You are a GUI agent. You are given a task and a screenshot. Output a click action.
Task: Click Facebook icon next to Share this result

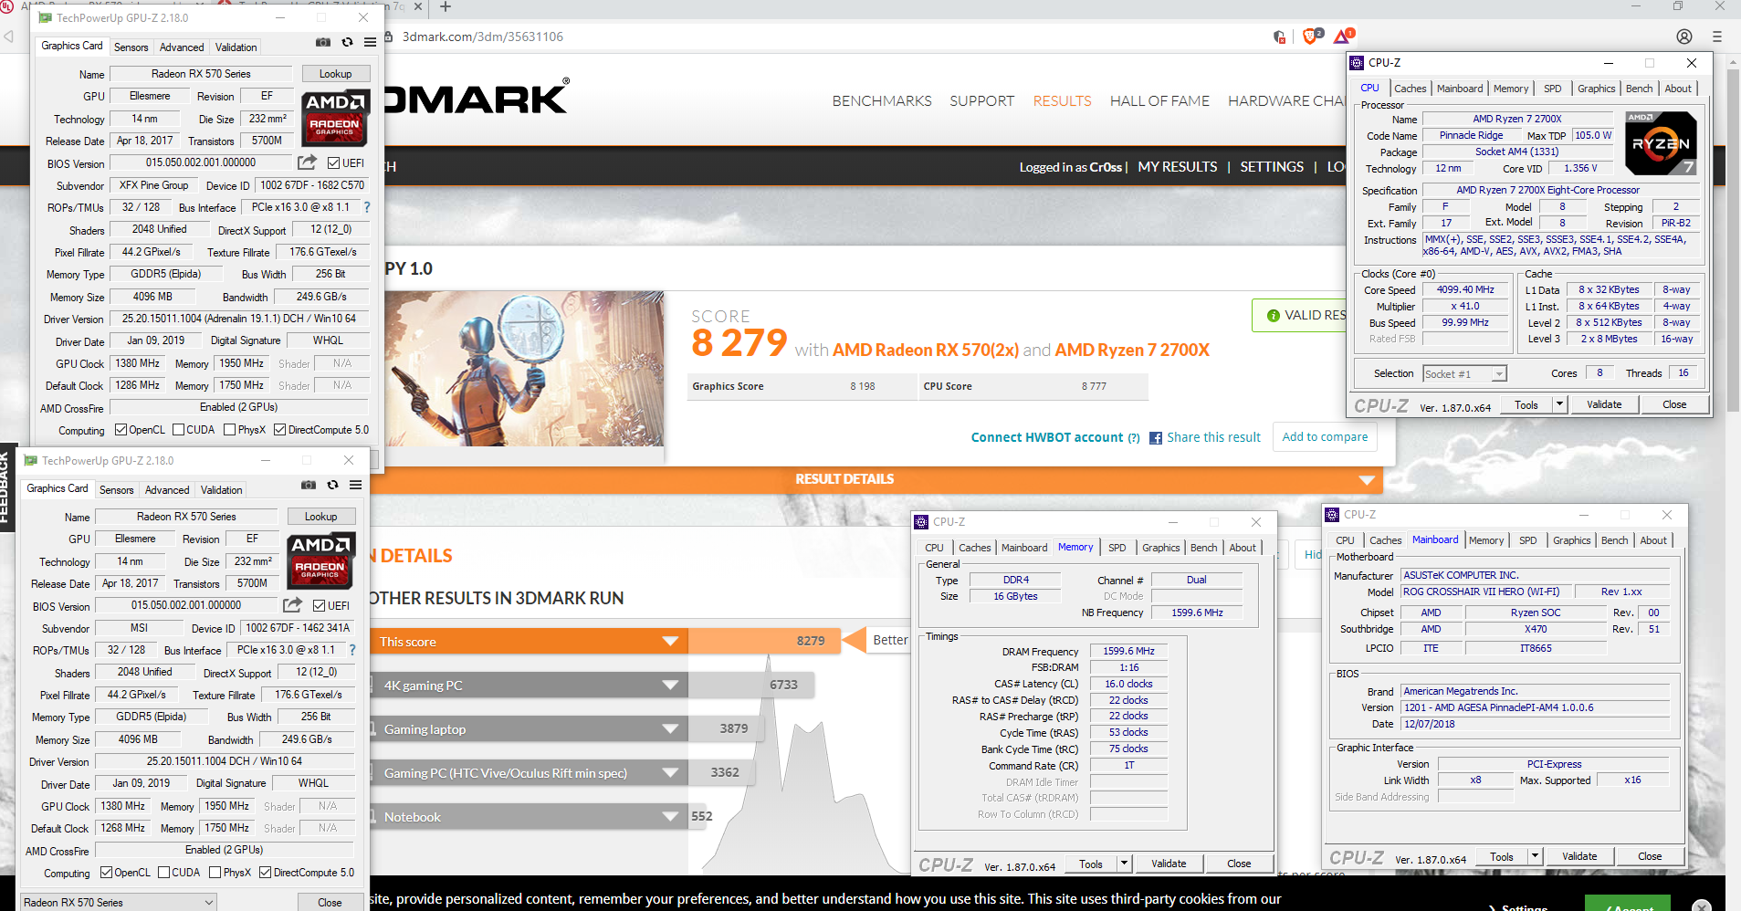[1156, 438]
